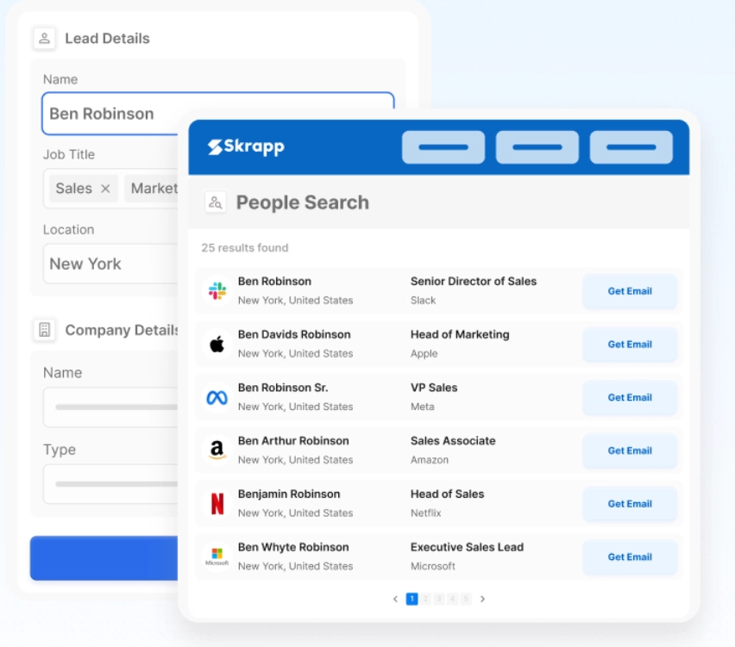Screen dimensions: 735x647
Task: Click the "25 results found" text
Action: click(245, 247)
